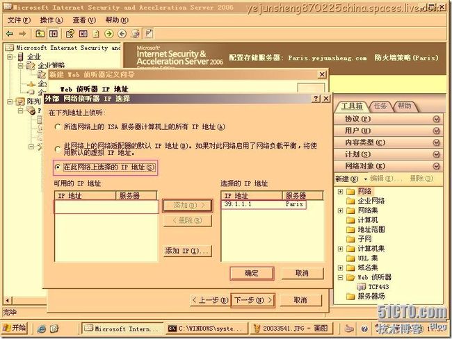
Task: Click the 子网 folder icon
Action: click(350, 239)
